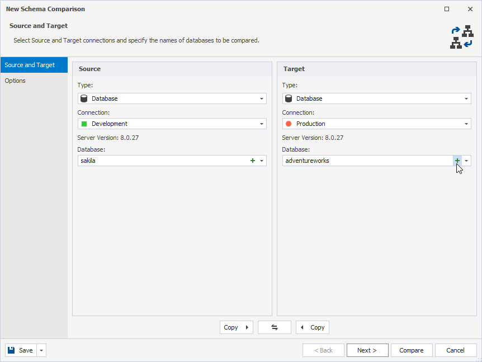Click the swap source and target arrows button
This screenshot has width=482, height=362.
point(275,327)
